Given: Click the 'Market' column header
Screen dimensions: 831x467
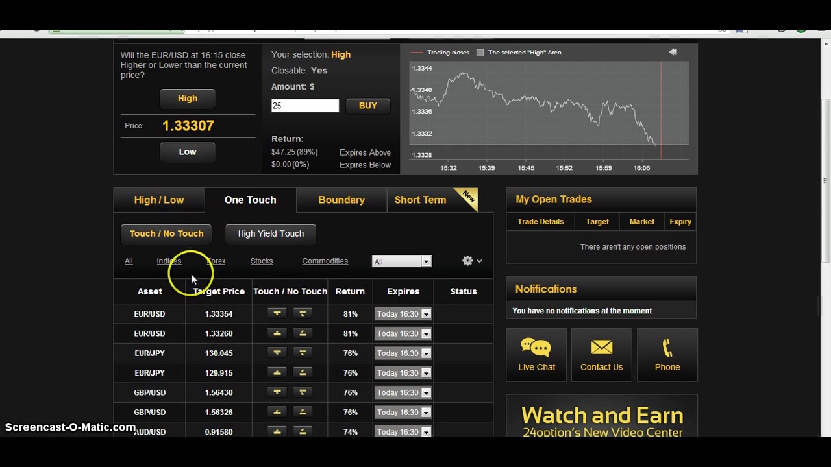Looking at the screenshot, I should (642, 222).
